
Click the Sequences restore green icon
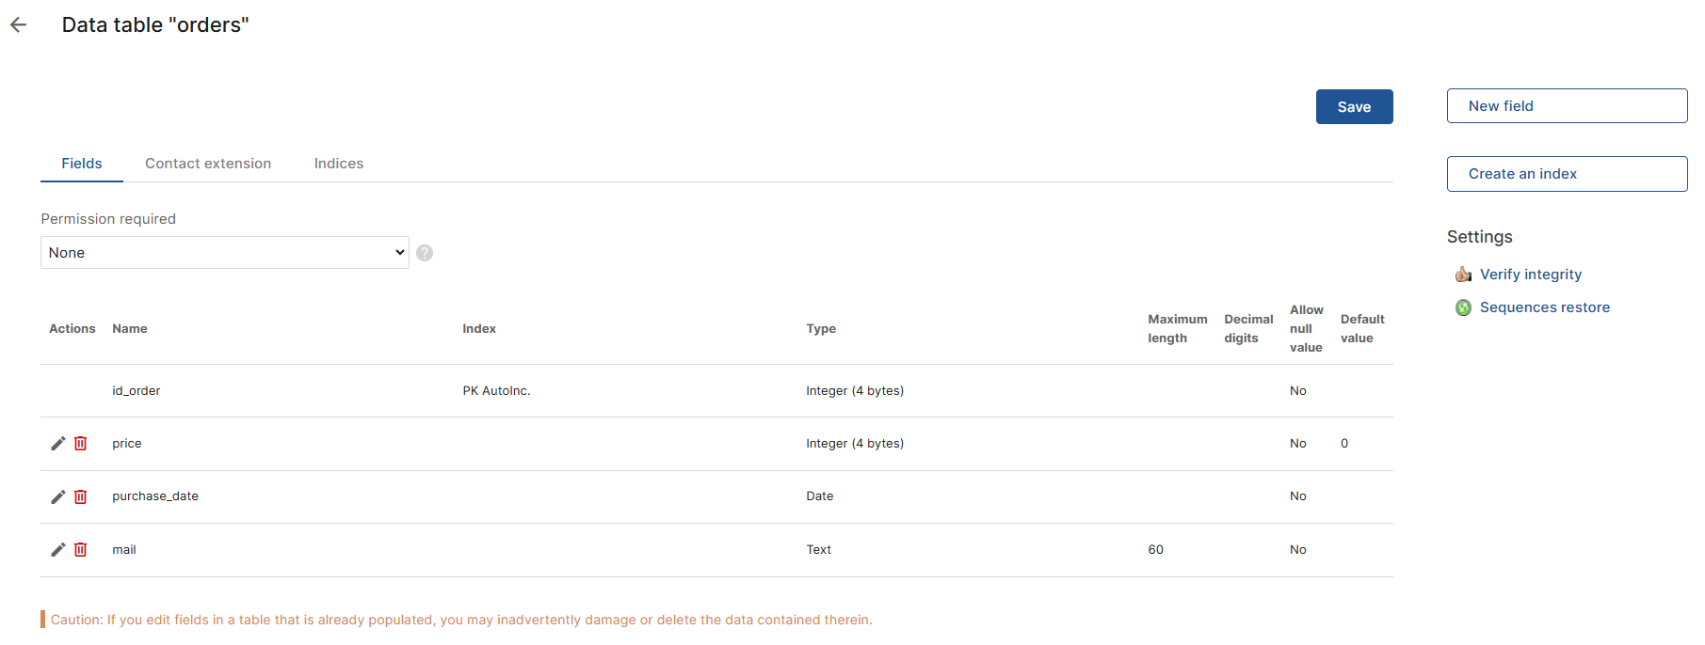(1463, 307)
